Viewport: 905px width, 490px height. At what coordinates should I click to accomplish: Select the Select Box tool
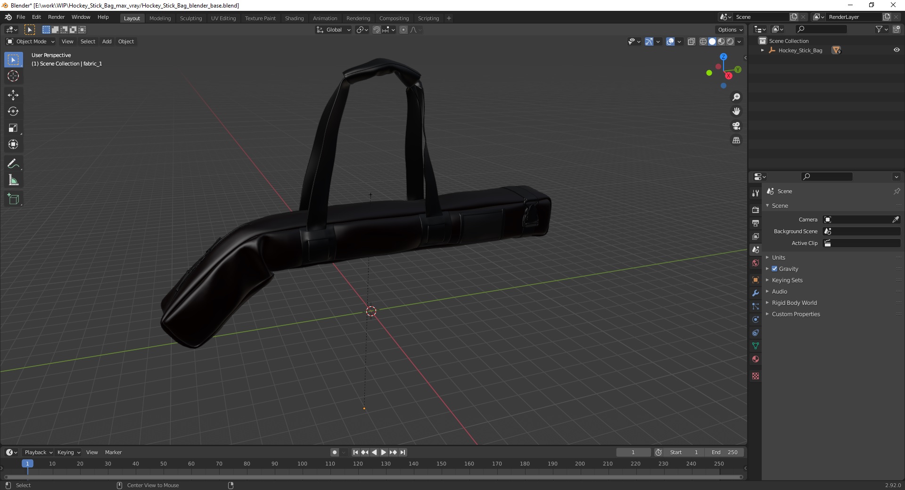click(x=13, y=60)
